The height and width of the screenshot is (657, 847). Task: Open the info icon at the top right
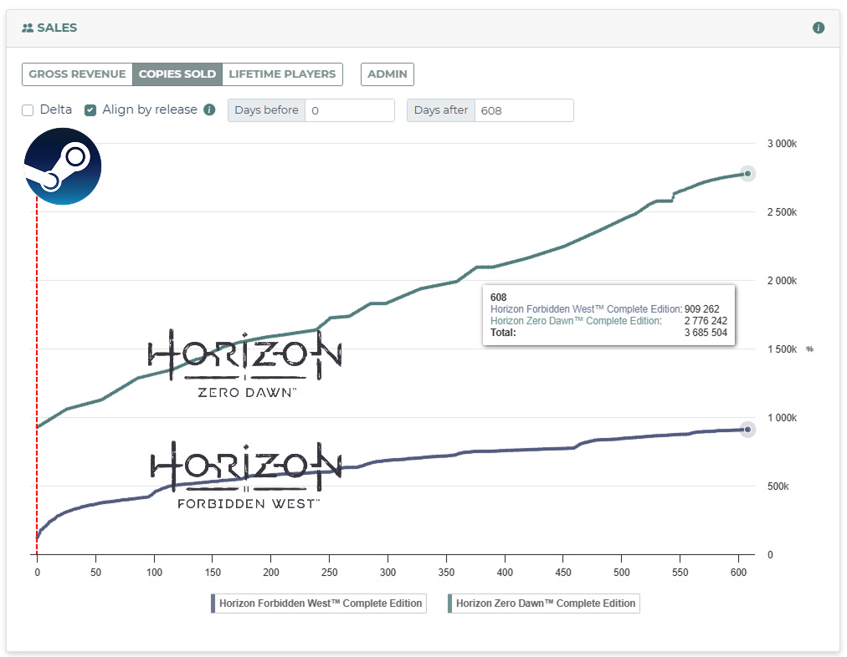pyautogui.click(x=819, y=26)
